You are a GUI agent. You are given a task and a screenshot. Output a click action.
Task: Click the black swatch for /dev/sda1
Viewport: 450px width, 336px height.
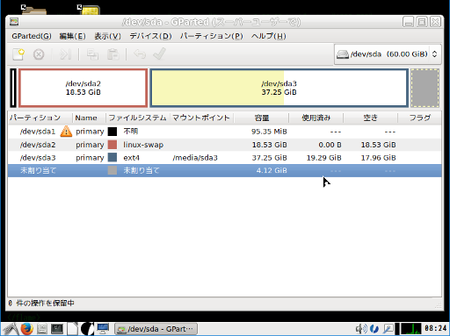[112, 132]
